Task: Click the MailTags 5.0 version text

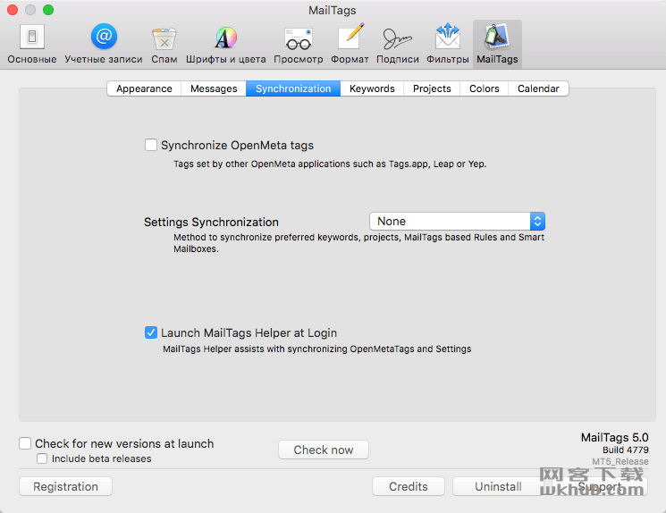Action: (x=615, y=437)
